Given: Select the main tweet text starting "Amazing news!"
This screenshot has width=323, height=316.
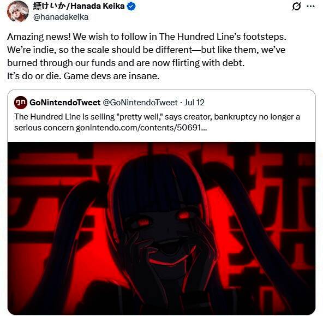Looking at the screenshot, I should point(147,56).
